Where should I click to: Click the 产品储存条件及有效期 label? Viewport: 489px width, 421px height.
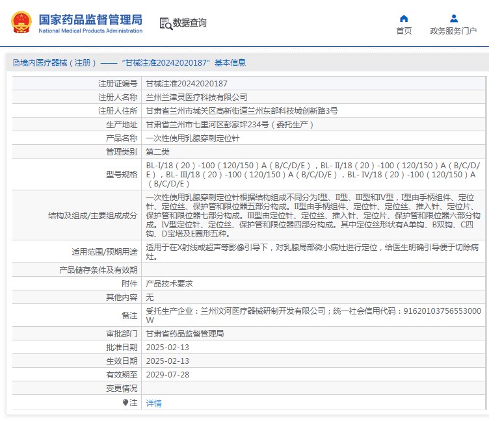tap(98, 270)
